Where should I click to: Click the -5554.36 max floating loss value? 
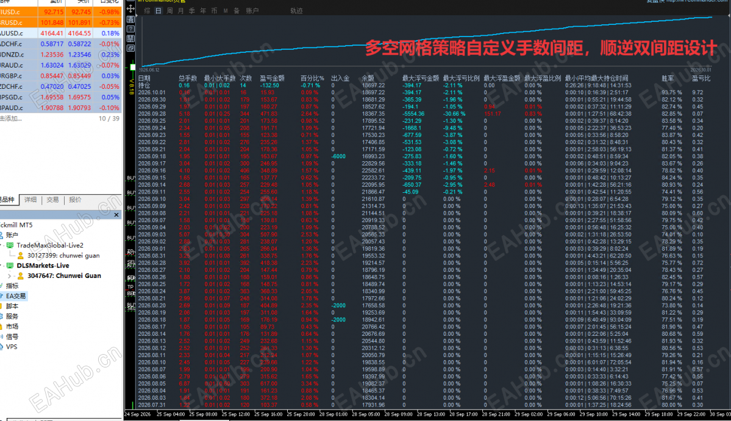(x=413, y=114)
